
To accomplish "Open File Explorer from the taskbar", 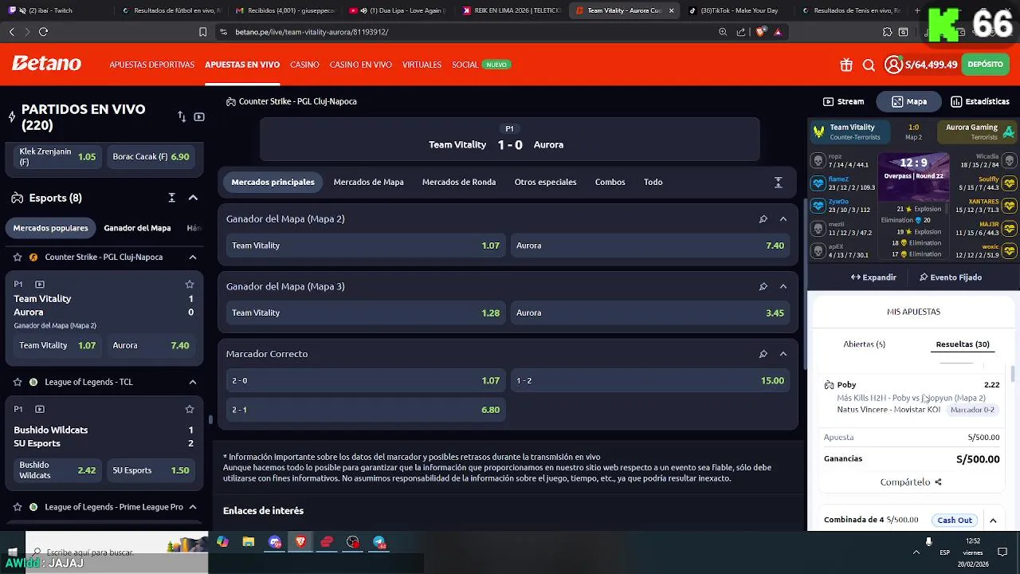I will click(x=249, y=542).
